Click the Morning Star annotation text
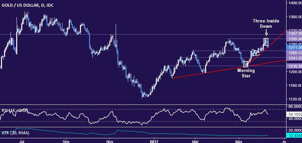Viewport: 302px width, 143px height. point(246,73)
